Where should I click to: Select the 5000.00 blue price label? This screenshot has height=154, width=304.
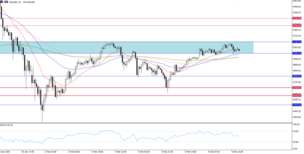(x=297, y=53)
